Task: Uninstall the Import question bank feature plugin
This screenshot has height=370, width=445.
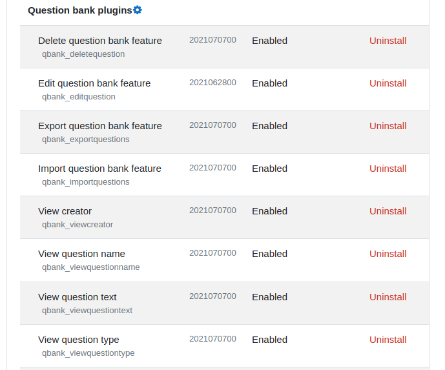Action: point(388,169)
